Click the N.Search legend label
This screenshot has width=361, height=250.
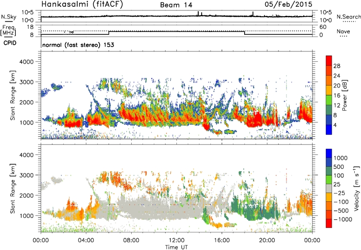pyautogui.click(x=348, y=17)
